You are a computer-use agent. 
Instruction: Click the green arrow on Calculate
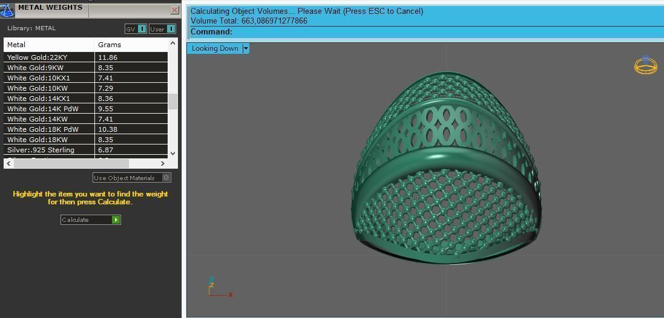116,219
